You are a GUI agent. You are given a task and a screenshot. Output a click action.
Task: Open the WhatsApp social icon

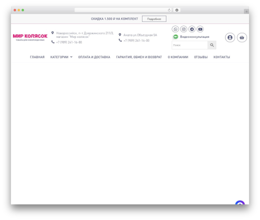point(175,29)
